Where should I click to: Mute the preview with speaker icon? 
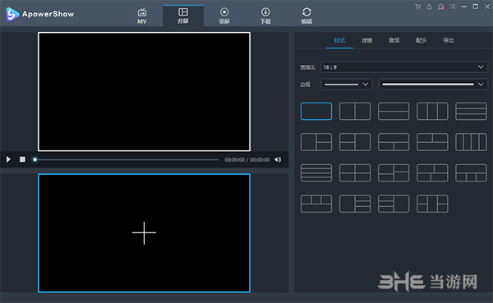tap(278, 159)
